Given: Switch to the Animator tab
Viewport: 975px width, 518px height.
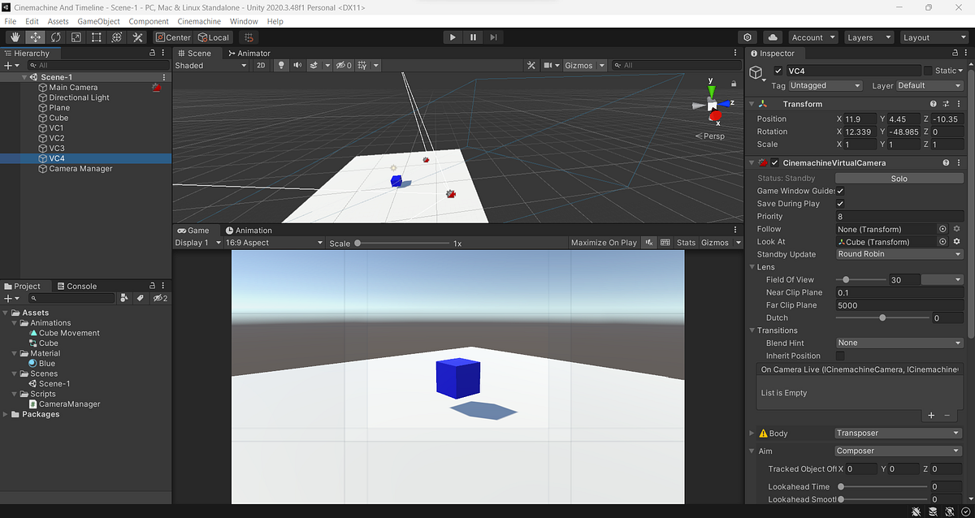Looking at the screenshot, I should coord(248,53).
